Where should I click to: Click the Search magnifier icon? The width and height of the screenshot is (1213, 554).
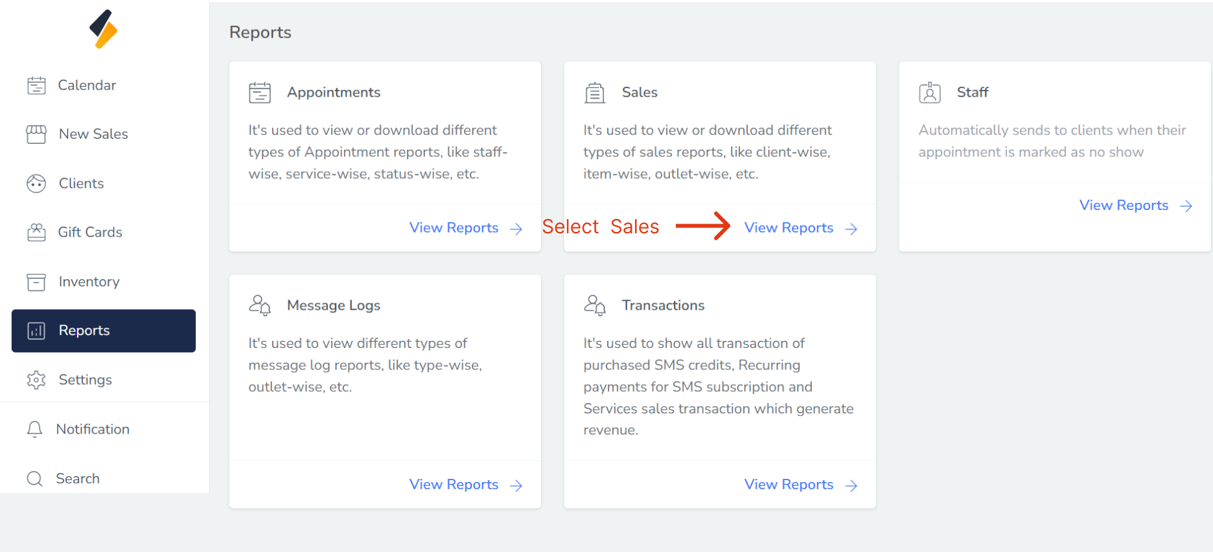[35, 479]
